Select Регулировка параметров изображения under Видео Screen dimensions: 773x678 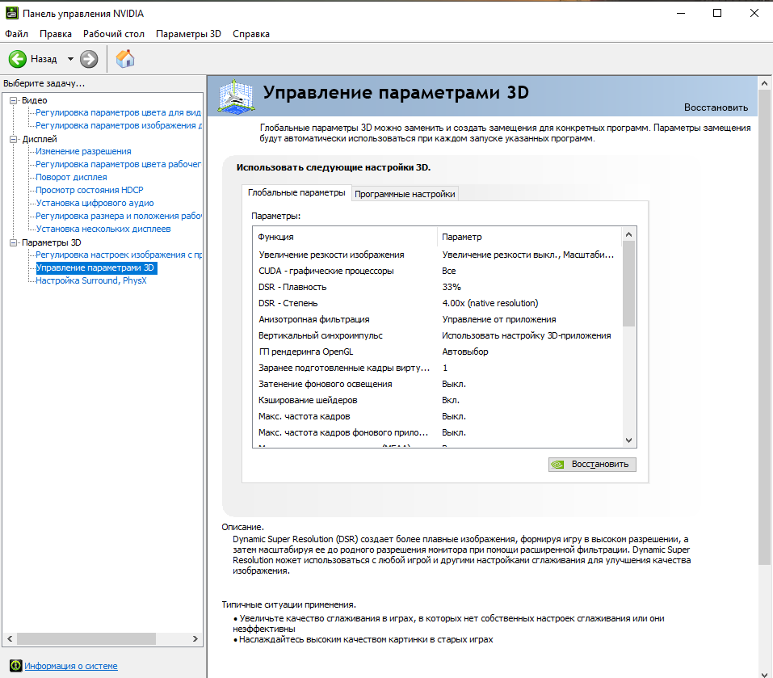[x=119, y=126]
